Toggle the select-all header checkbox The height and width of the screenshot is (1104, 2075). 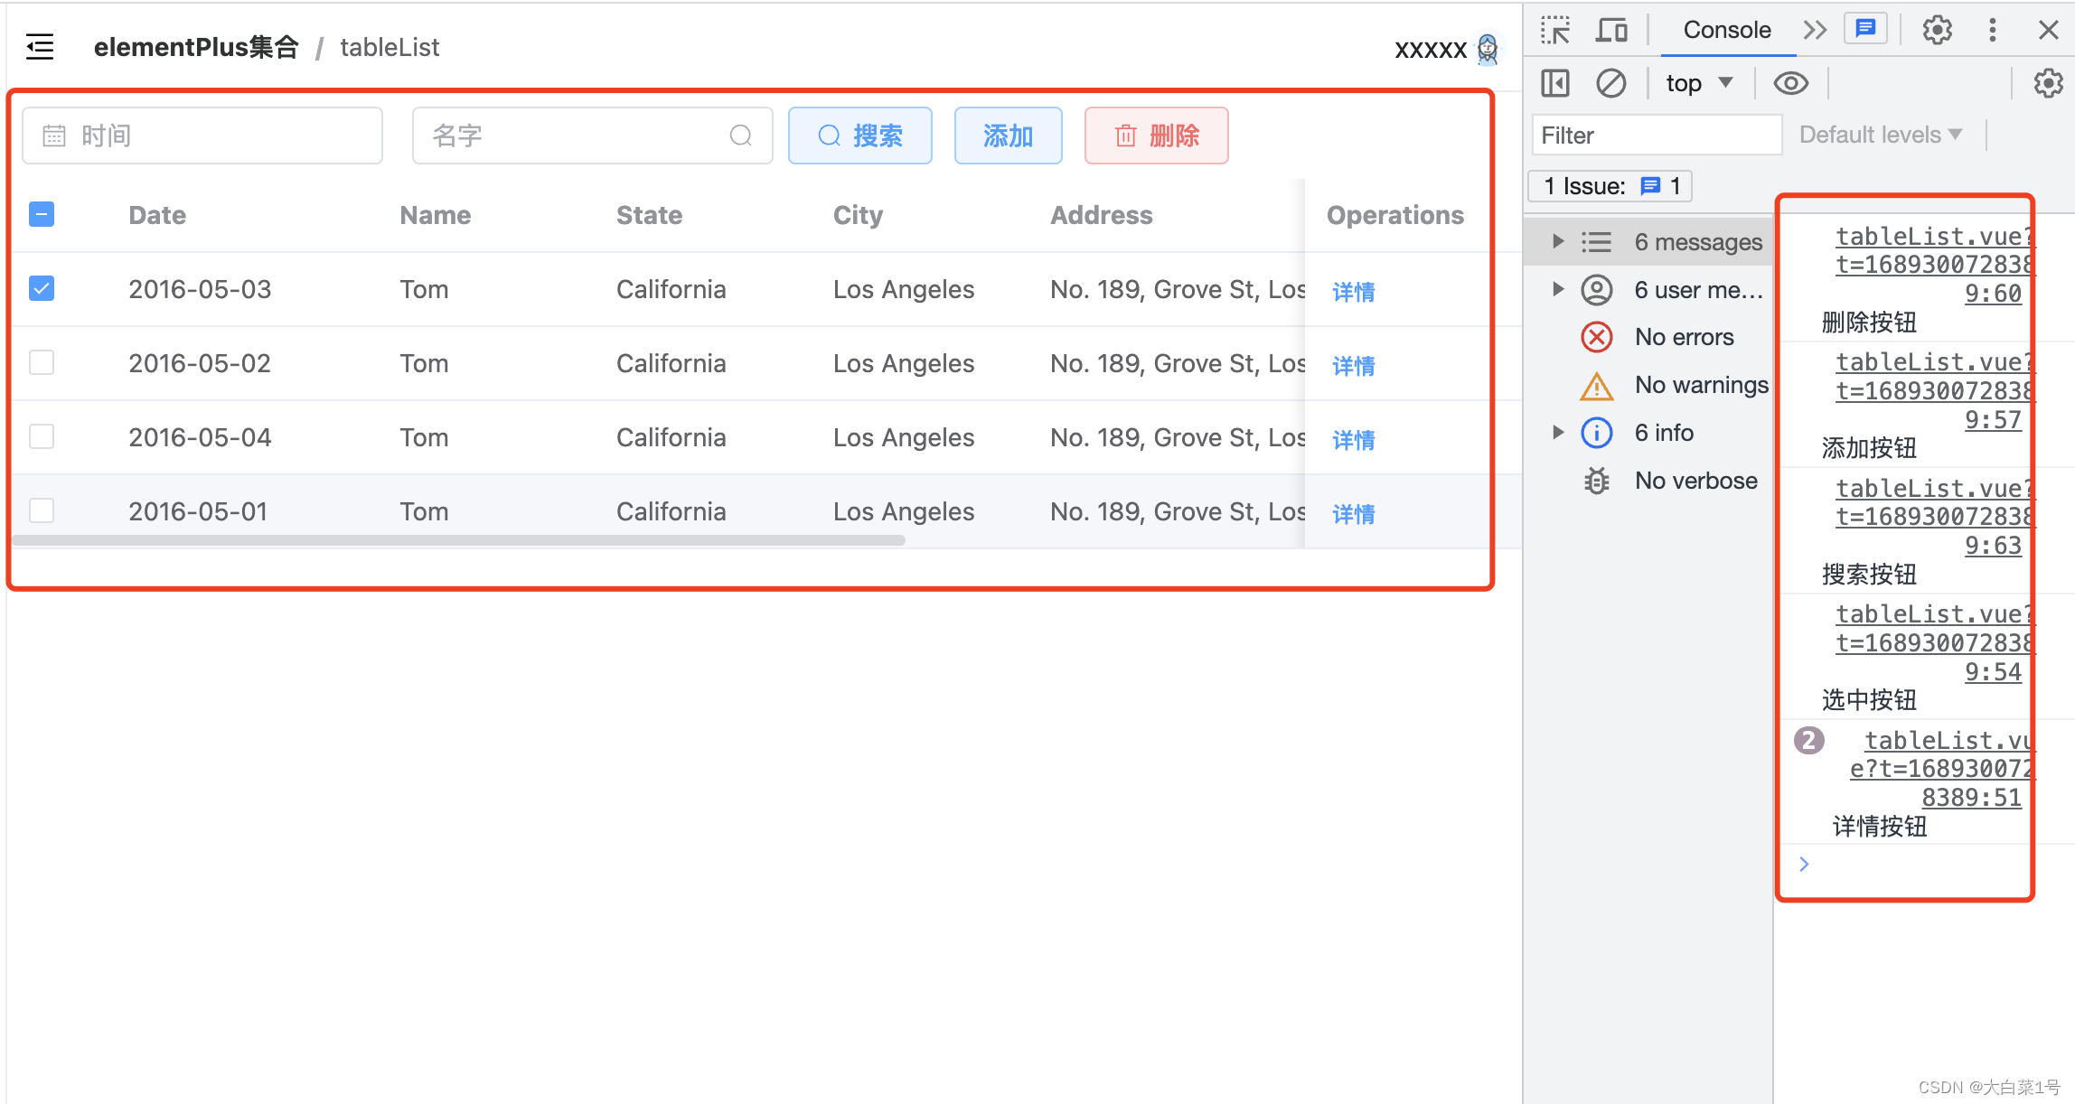click(x=42, y=214)
